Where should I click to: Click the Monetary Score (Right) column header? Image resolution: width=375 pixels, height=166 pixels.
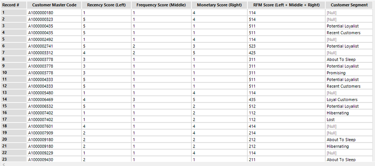[x=219, y=5]
